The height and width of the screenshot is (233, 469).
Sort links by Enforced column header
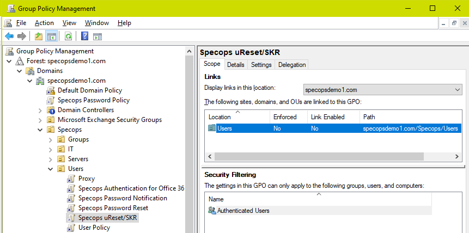[289, 116]
